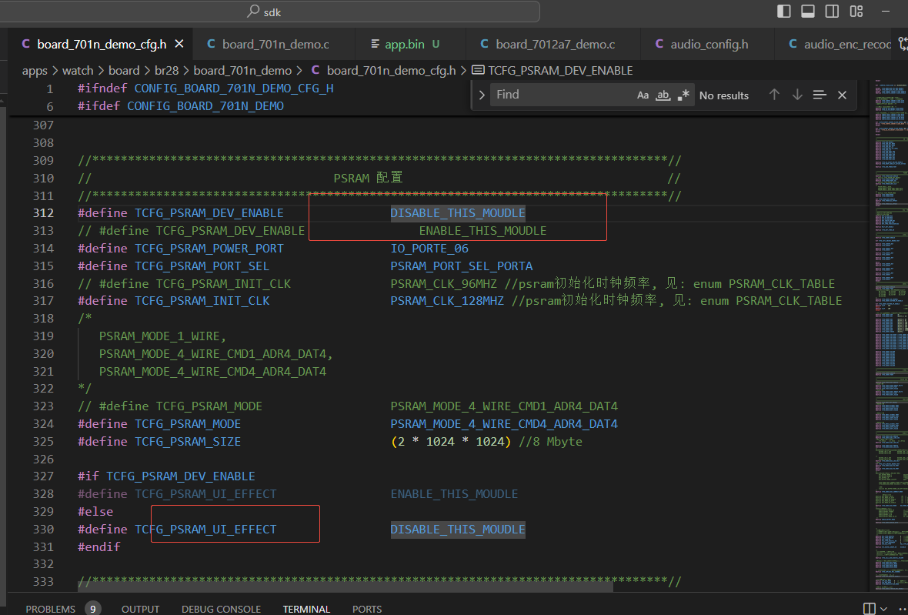Open the watch breadcrumb
This screenshot has width=908, height=615.
(x=78, y=71)
